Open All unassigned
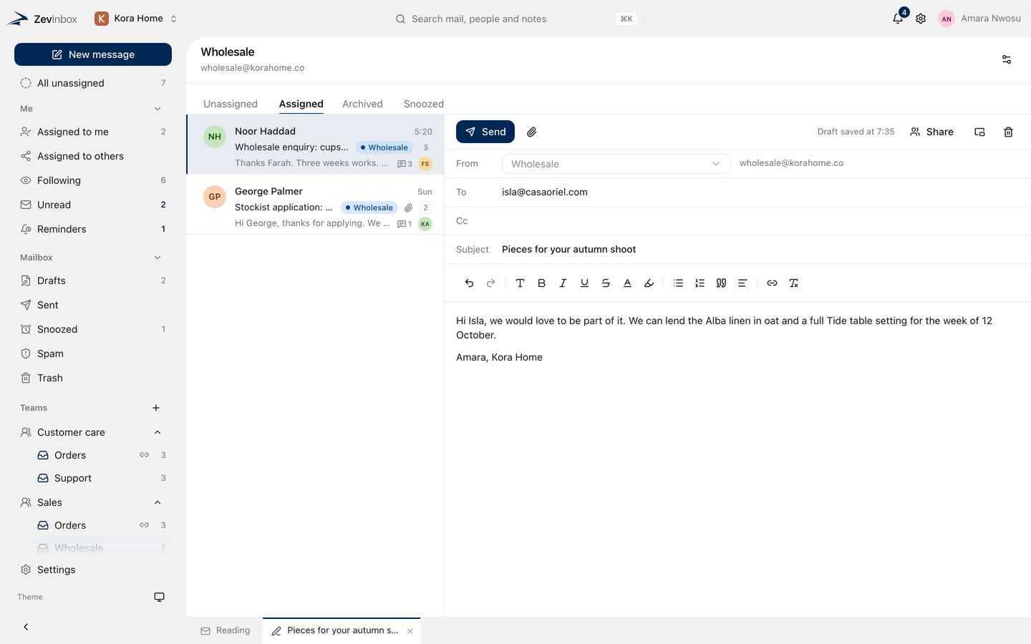 (93, 83)
